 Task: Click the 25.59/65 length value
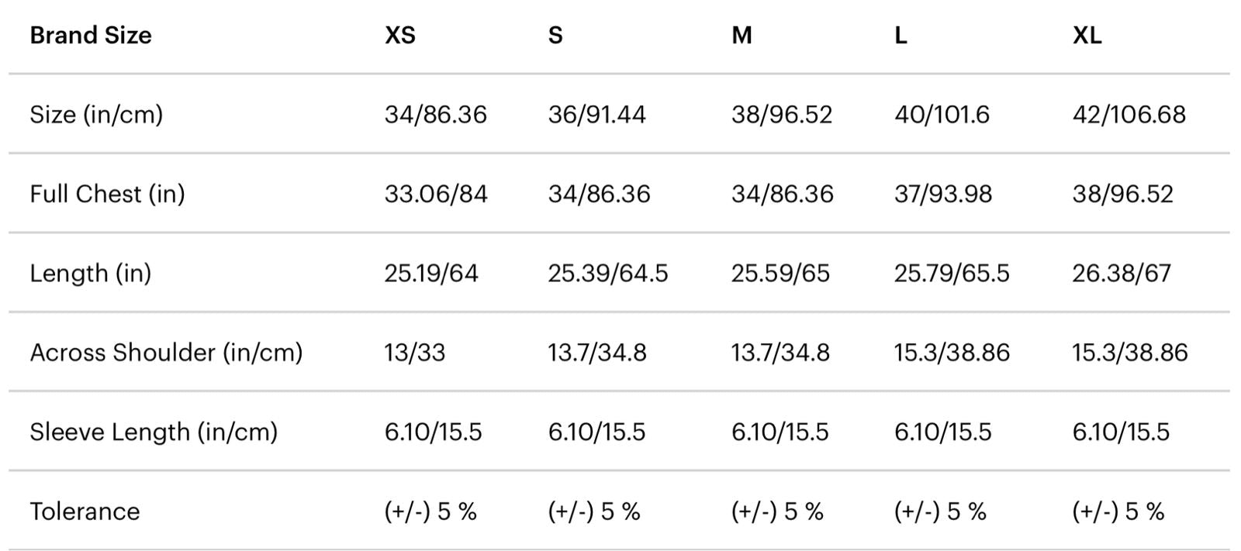point(780,274)
